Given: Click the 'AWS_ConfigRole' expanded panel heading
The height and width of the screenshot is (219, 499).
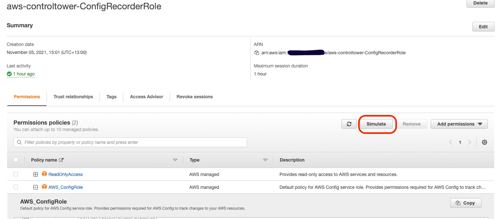Looking at the screenshot, I should click(43, 202).
